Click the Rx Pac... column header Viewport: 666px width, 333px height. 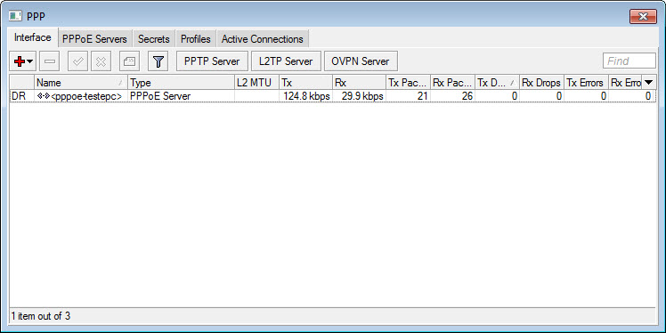[x=452, y=83]
